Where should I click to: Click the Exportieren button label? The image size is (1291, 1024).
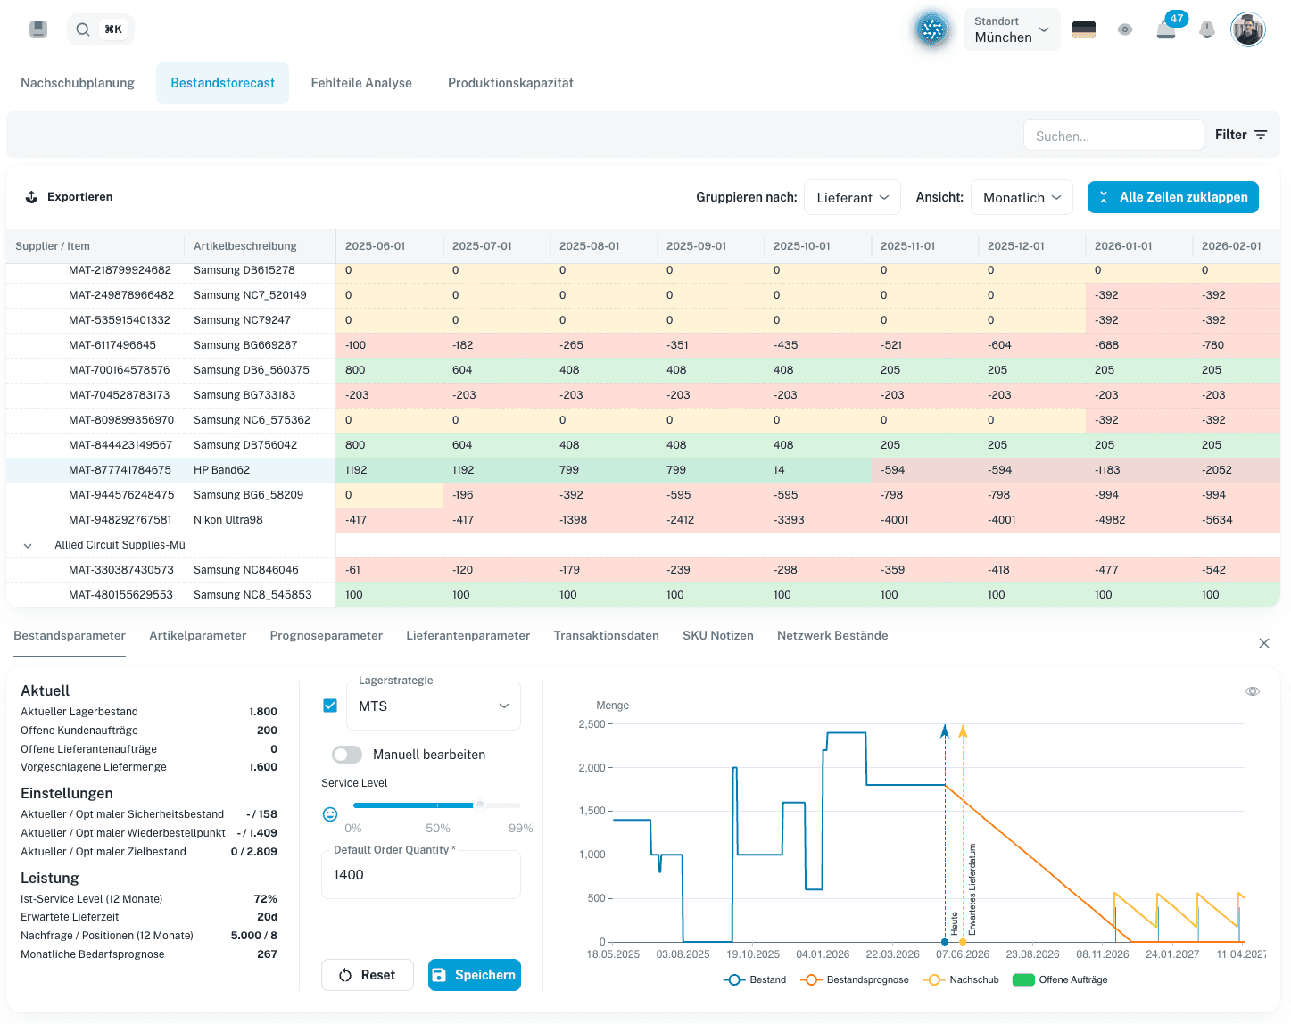[80, 197]
